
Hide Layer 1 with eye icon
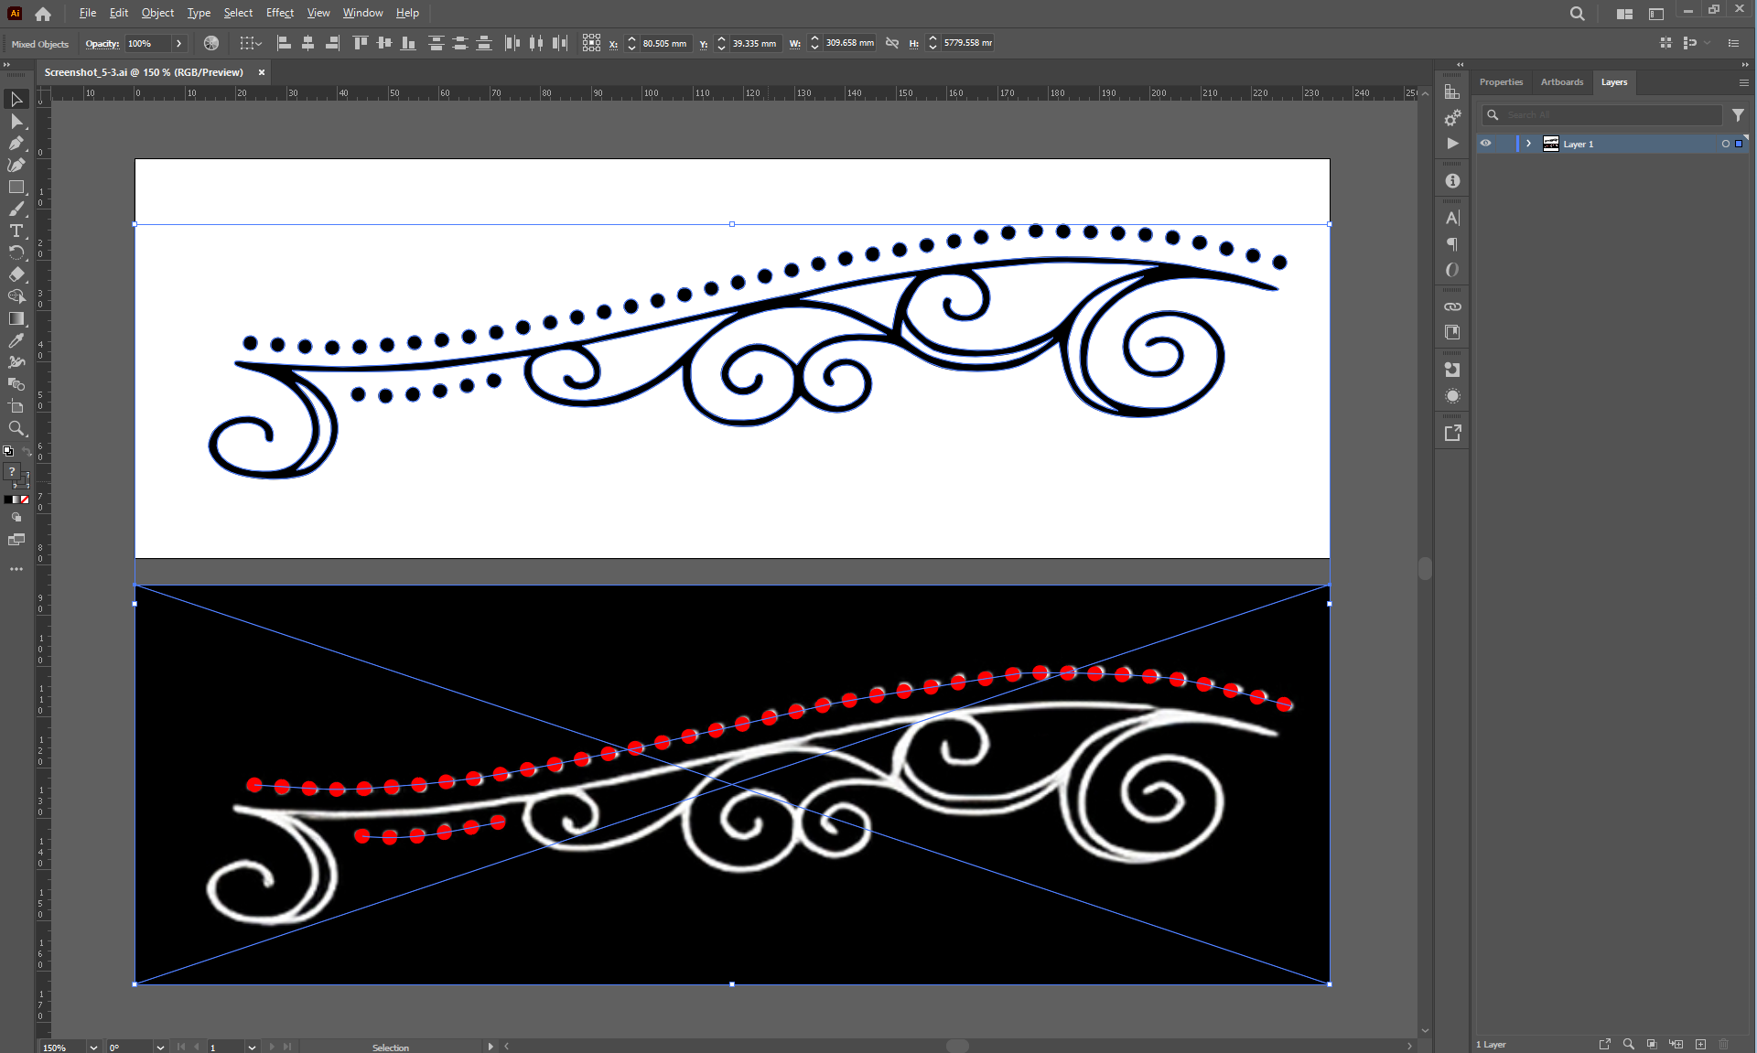[x=1485, y=144]
